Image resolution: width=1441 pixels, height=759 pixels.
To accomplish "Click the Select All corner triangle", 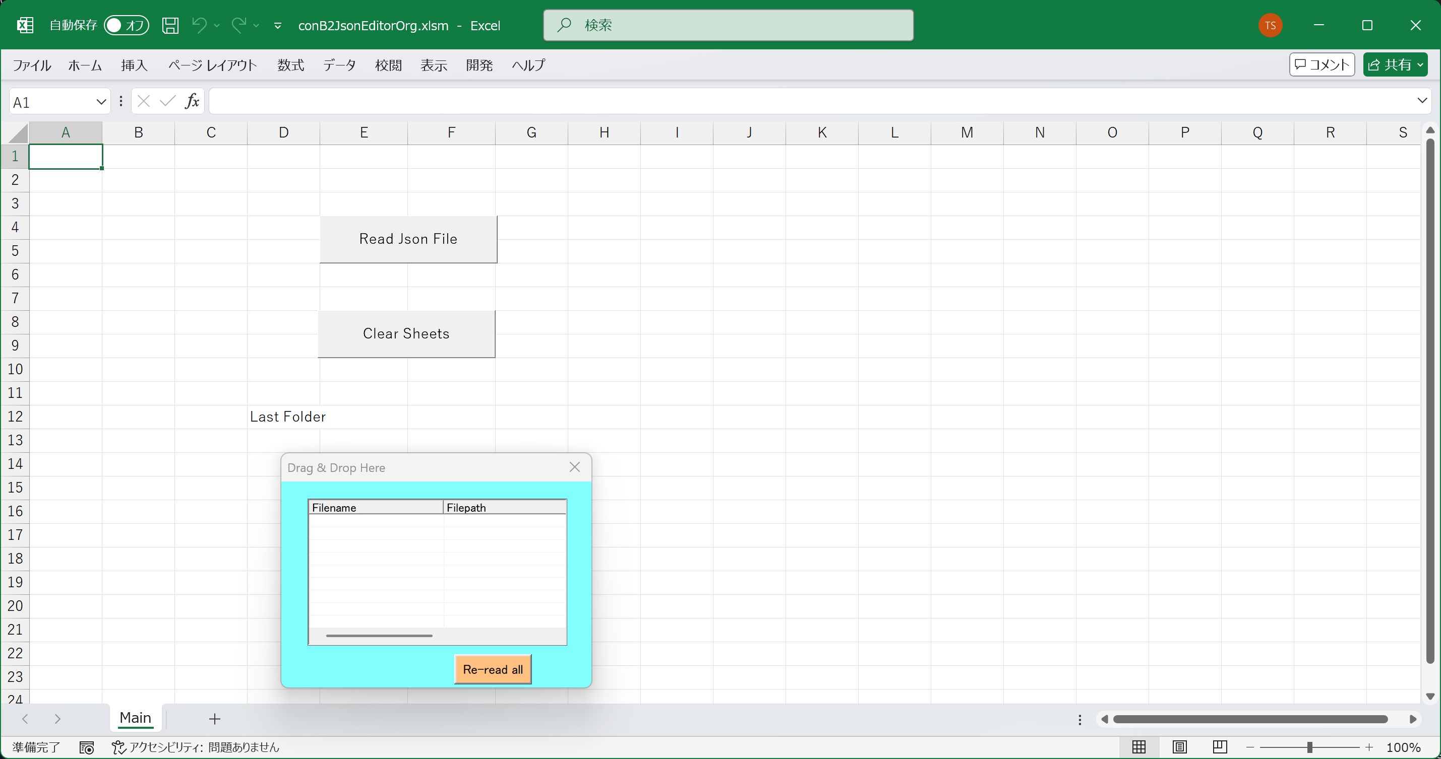I will (x=18, y=133).
